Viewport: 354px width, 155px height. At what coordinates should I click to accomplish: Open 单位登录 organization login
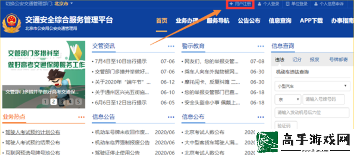pos(297,4)
